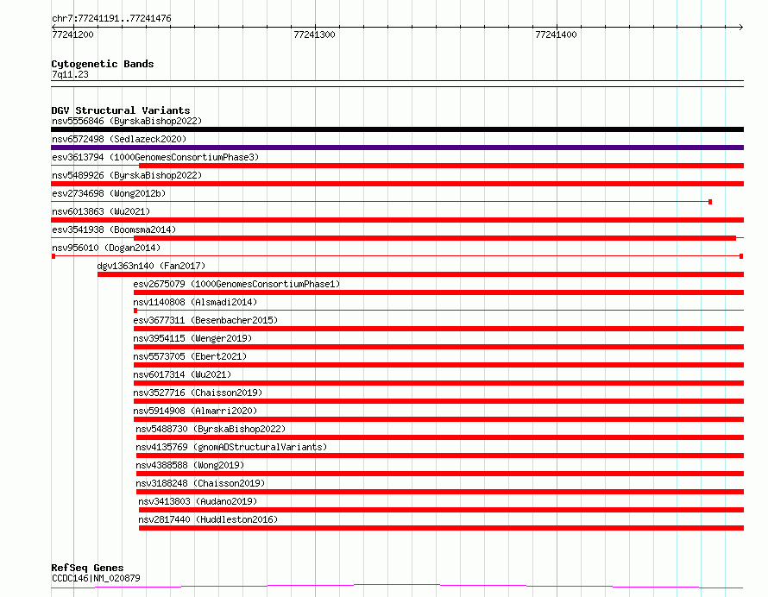
Task: Select the nsv6572498 (Sedlazeck2020) label
Action: click(x=119, y=139)
